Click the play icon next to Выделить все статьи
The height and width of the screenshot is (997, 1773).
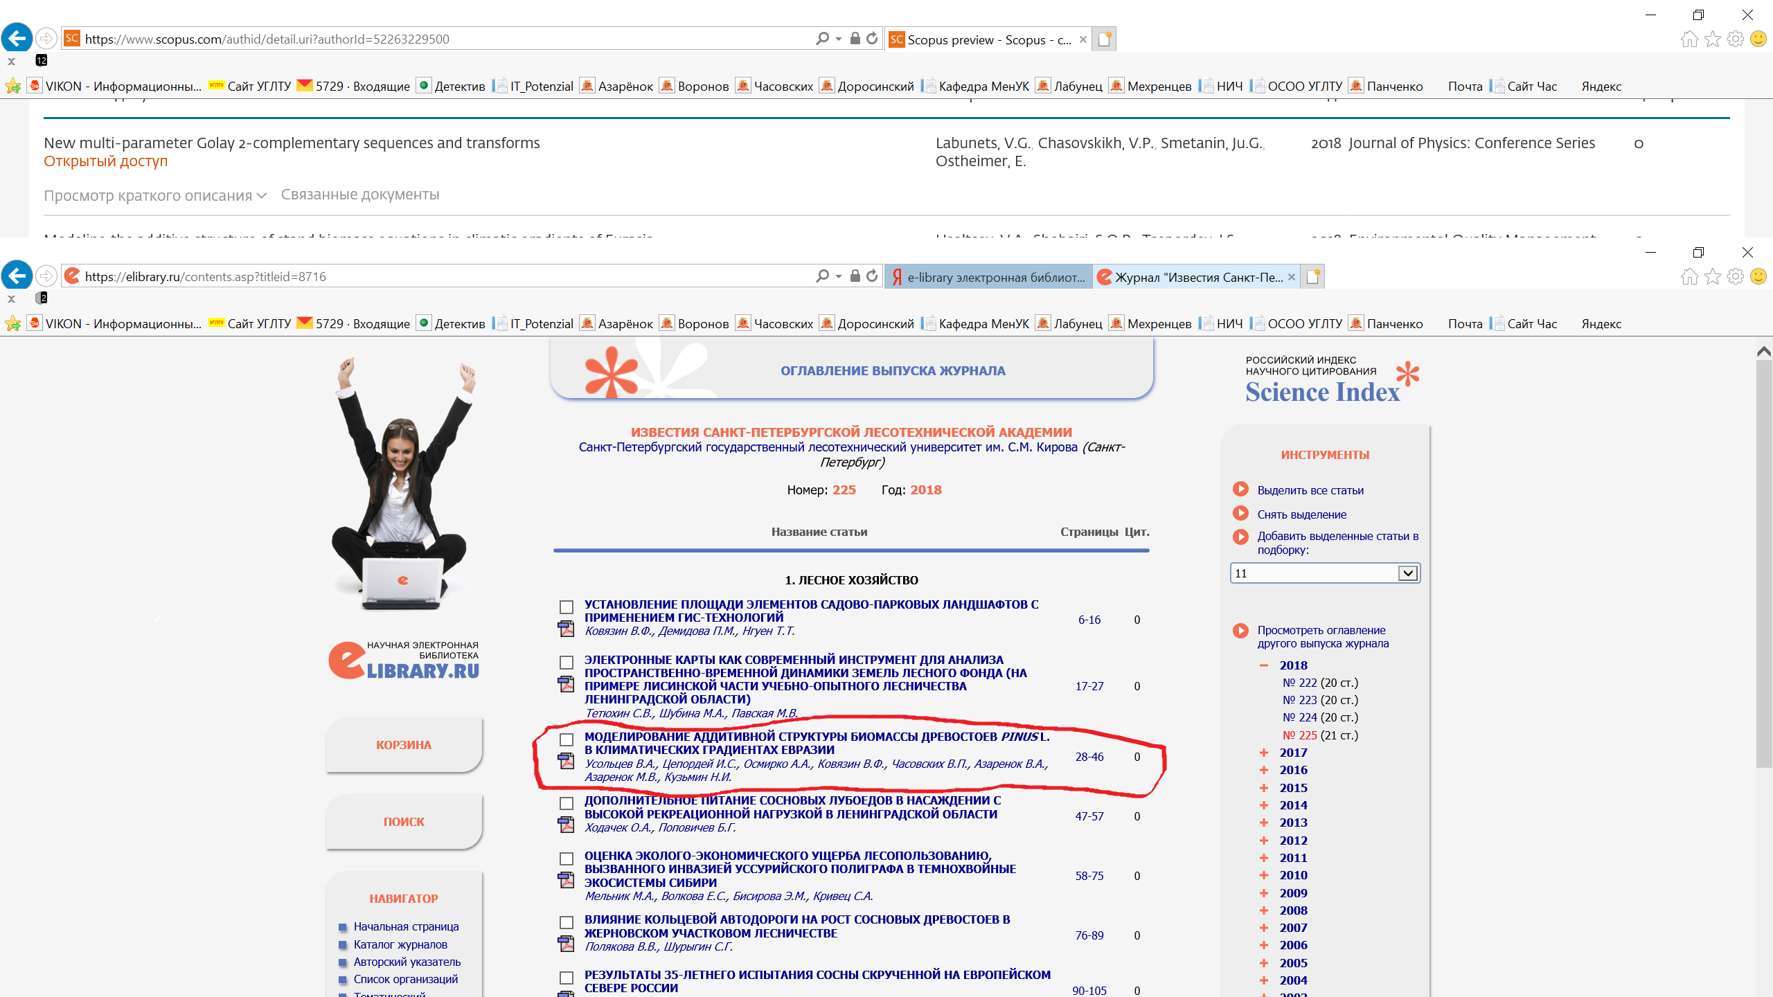point(1240,489)
